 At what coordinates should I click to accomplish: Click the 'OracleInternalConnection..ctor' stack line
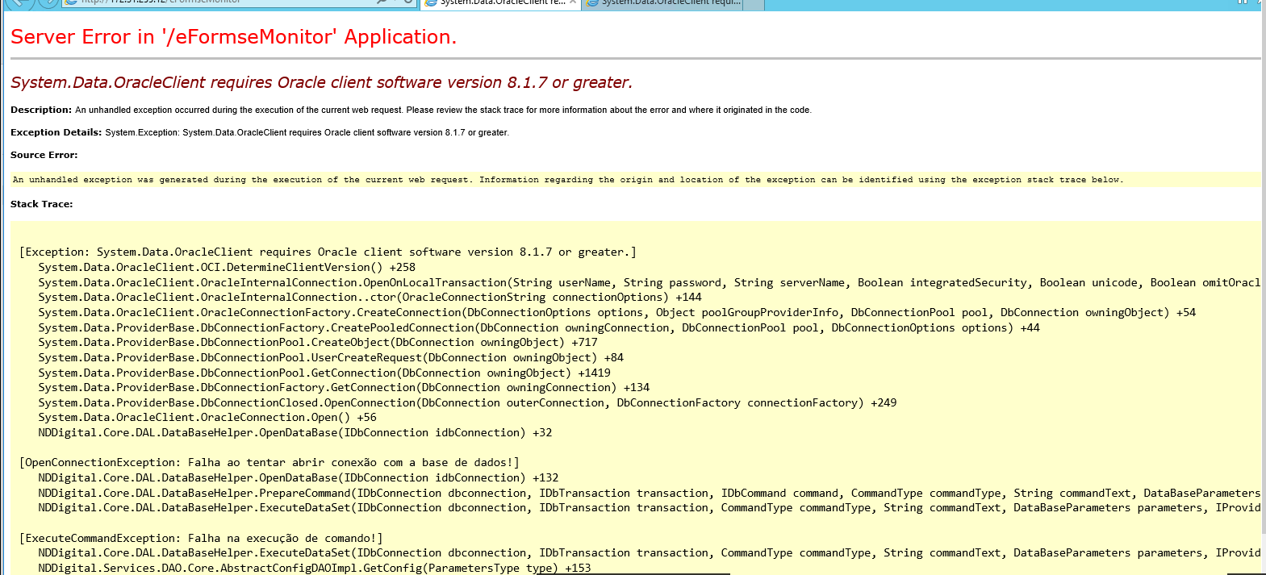point(370,297)
